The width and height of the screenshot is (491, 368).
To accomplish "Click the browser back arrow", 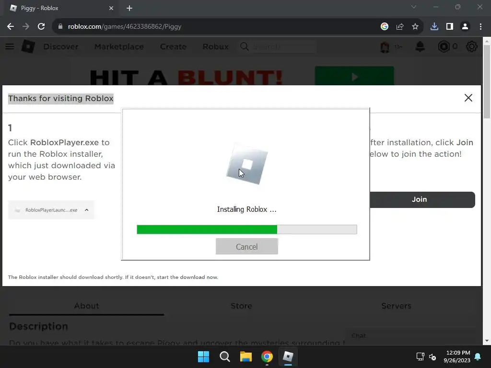I will click(11, 27).
